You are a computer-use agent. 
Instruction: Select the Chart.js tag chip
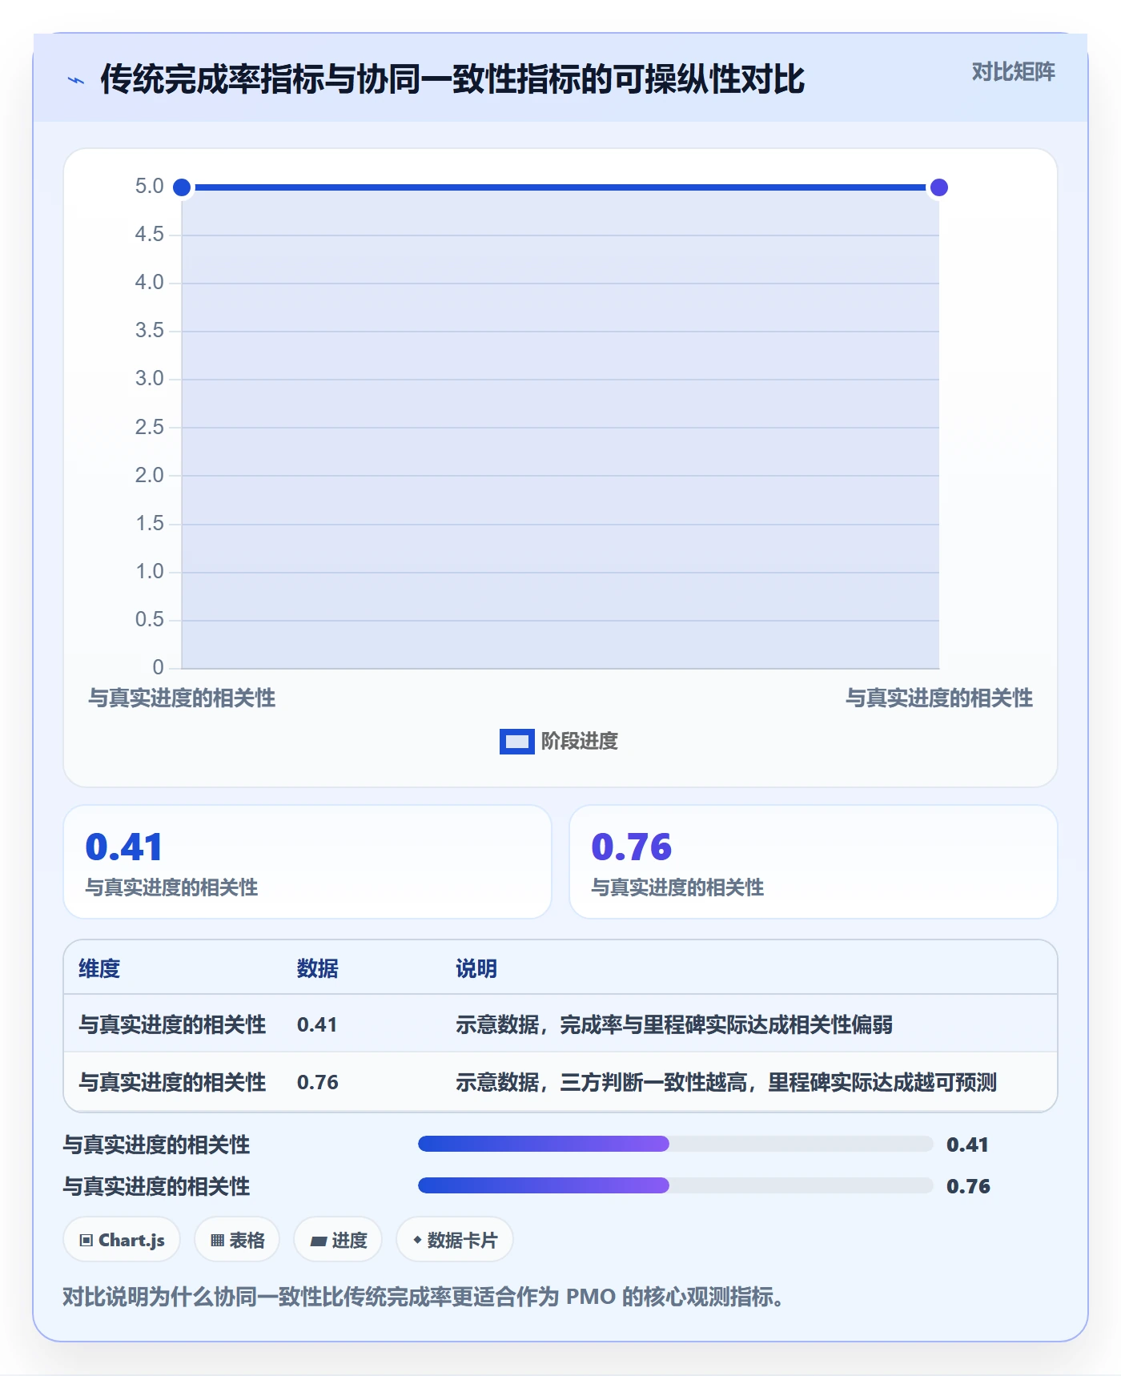point(122,1240)
